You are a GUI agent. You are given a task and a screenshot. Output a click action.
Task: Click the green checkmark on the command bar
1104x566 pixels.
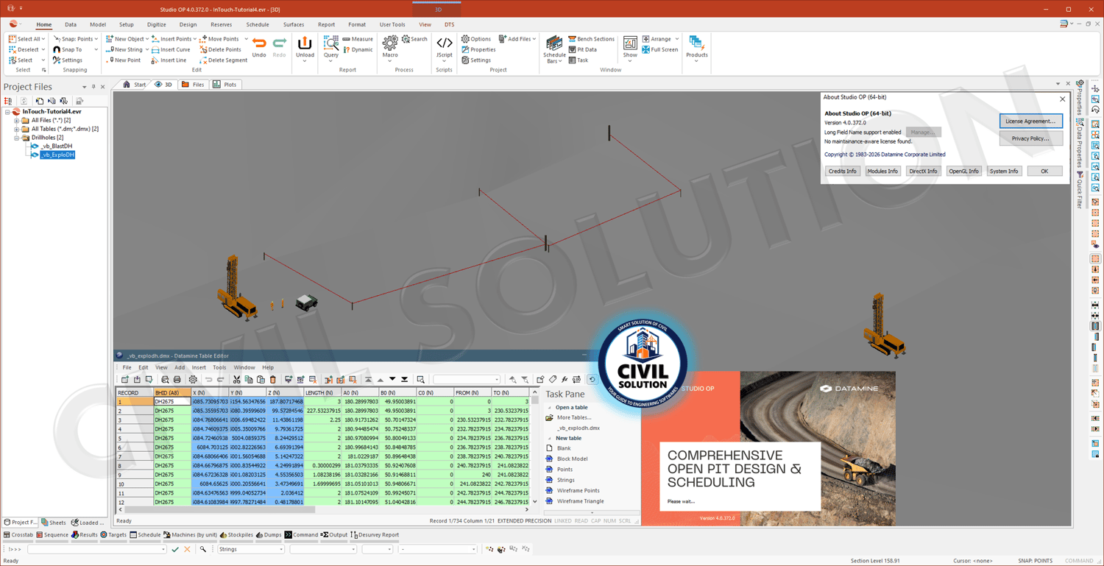175,550
